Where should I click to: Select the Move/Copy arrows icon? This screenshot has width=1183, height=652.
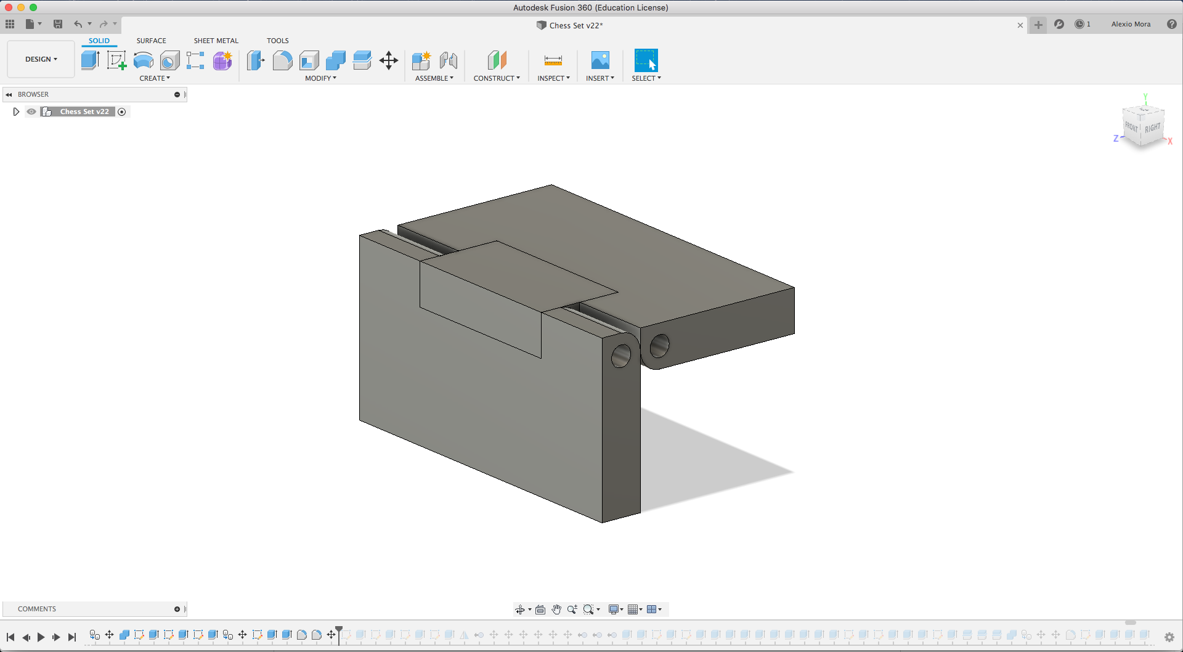(x=389, y=60)
